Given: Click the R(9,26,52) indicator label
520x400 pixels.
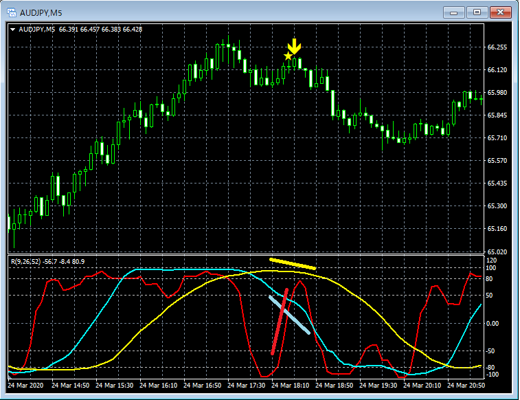Looking at the screenshot, I should tap(48, 262).
